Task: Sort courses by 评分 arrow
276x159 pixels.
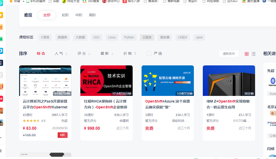Action: [89, 53]
